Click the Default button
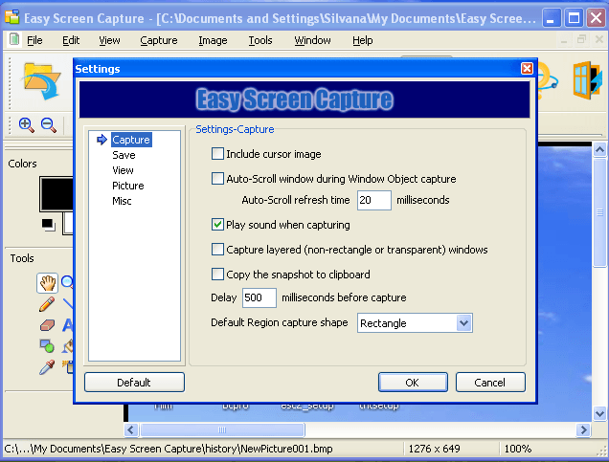 point(134,383)
